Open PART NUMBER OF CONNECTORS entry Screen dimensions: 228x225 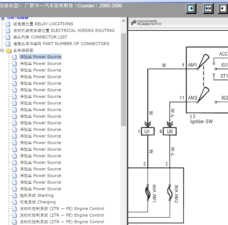point(61,44)
